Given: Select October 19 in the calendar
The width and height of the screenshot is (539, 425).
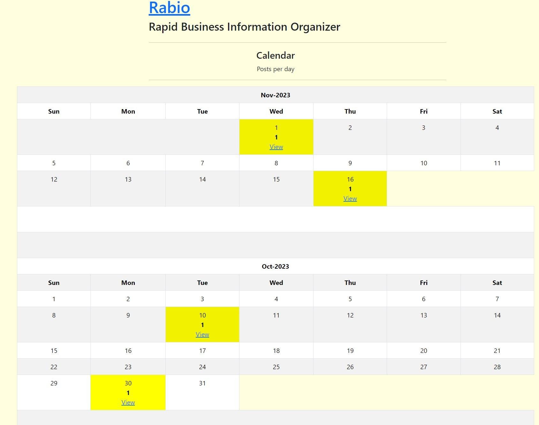Looking at the screenshot, I should [350, 351].
